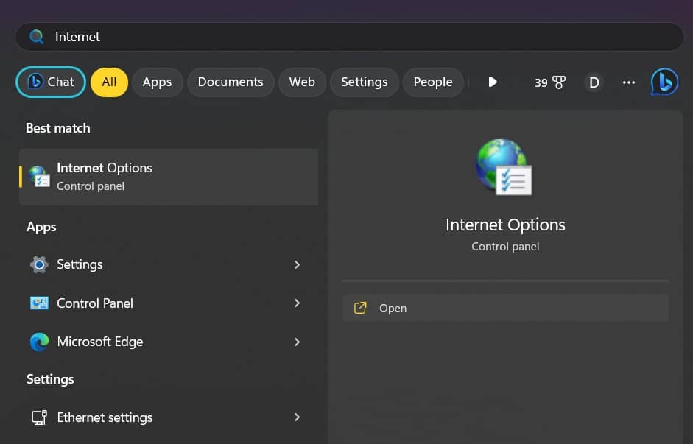
Task: Switch to the Documents filter tab
Action: [x=231, y=82]
